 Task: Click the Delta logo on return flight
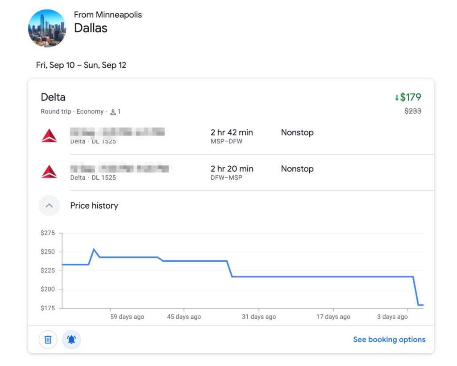tap(49, 171)
